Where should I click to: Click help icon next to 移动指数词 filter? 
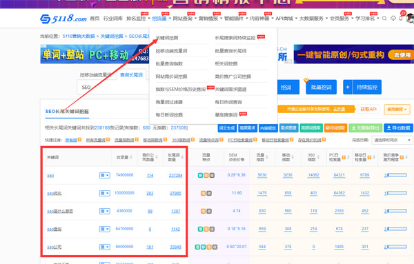coord(165,140)
